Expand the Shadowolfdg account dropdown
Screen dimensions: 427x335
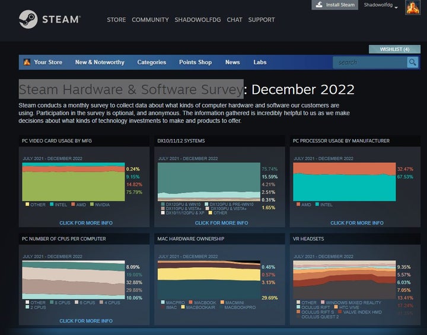coord(381,5)
